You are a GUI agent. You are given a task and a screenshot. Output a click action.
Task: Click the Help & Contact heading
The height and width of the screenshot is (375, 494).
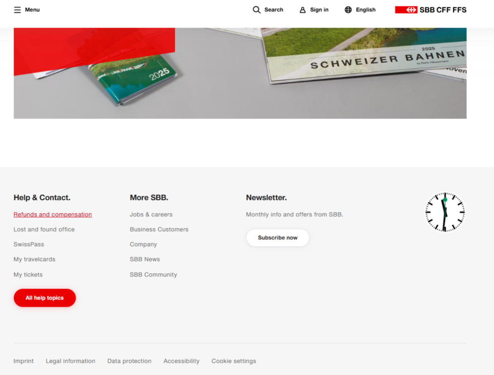tap(42, 197)
